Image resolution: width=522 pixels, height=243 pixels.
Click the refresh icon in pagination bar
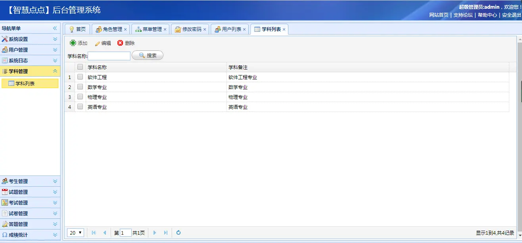click(x=178, y=233)
